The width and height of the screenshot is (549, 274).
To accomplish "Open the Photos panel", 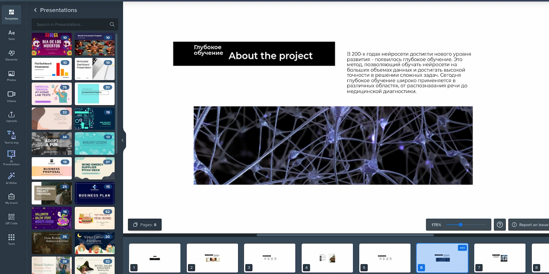I will 11,76.
